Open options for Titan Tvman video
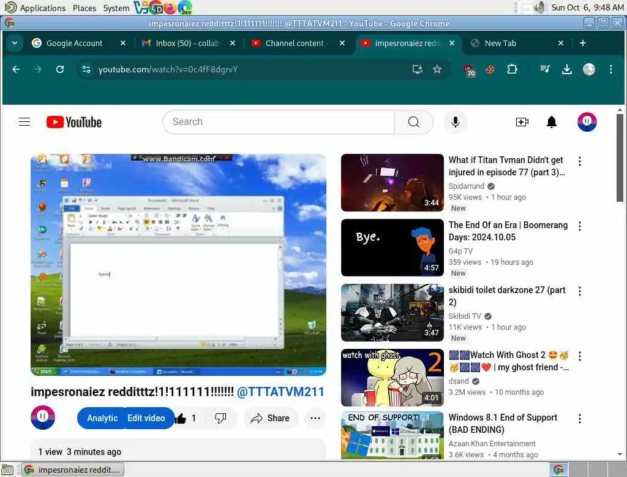The height and width of the screenshot is (477, 627). click(579, 161)
